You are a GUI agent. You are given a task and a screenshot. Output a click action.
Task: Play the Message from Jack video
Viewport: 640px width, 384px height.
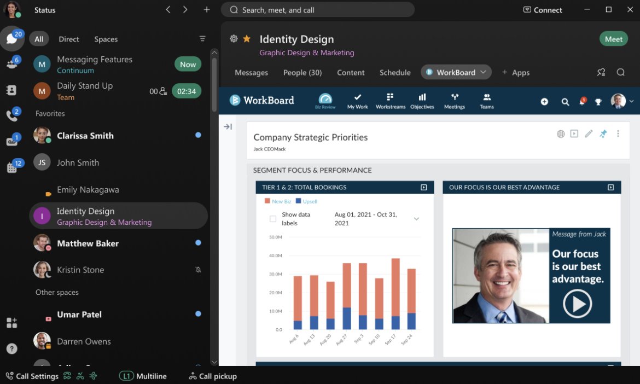577,304
